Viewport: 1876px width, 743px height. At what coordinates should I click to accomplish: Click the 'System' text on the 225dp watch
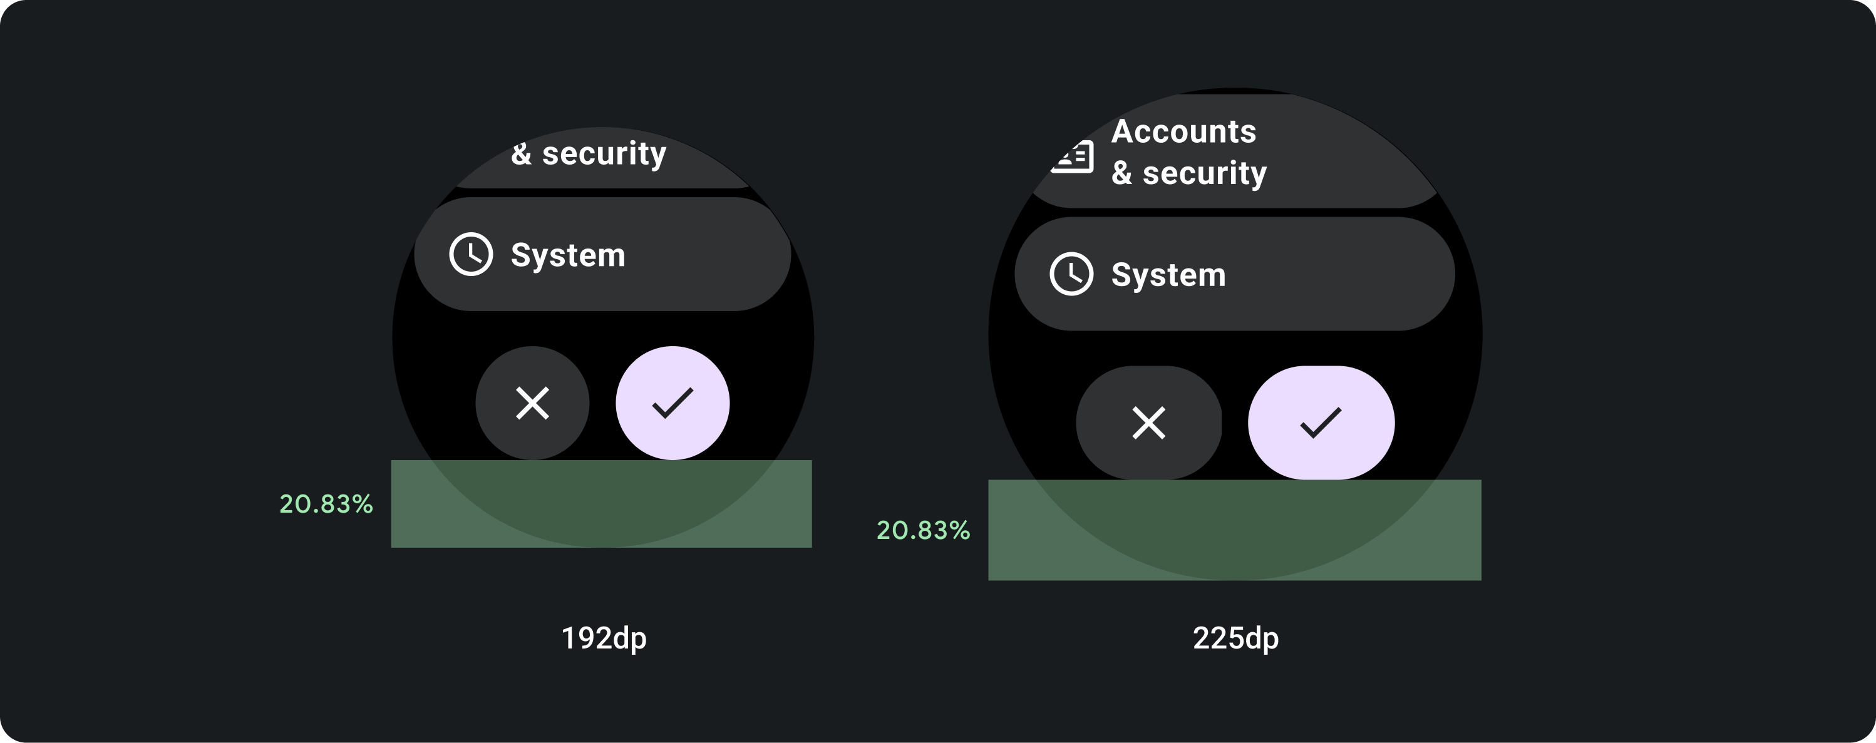point(1168,274)
